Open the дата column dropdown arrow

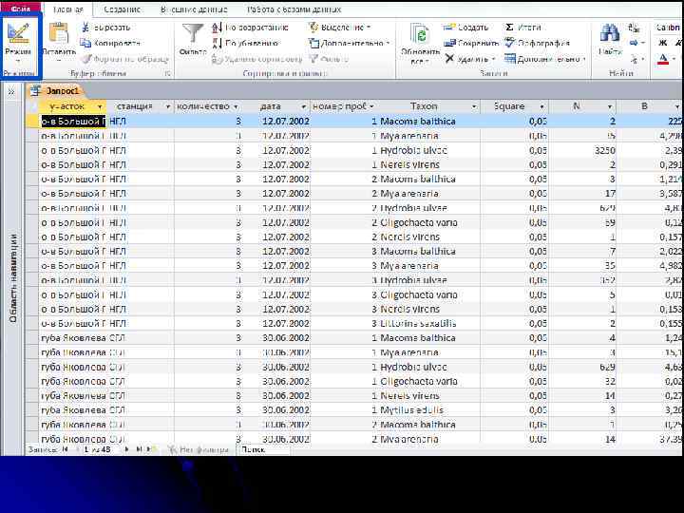[304, 106]
